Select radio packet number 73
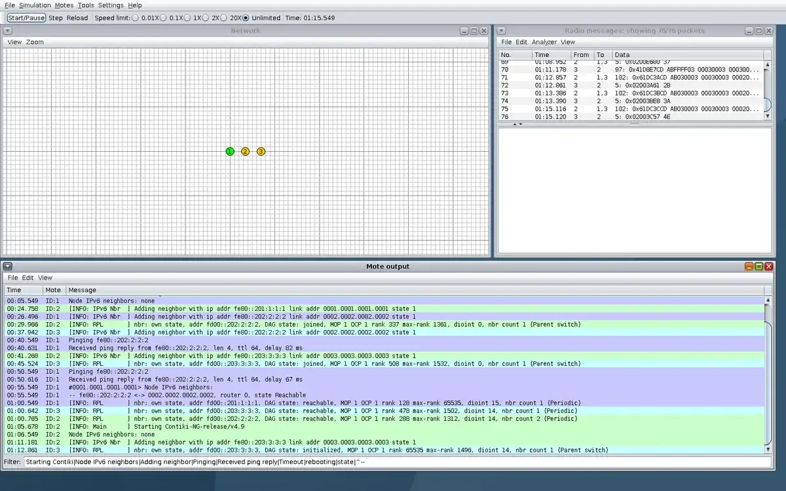 click(x=631, y=93)
